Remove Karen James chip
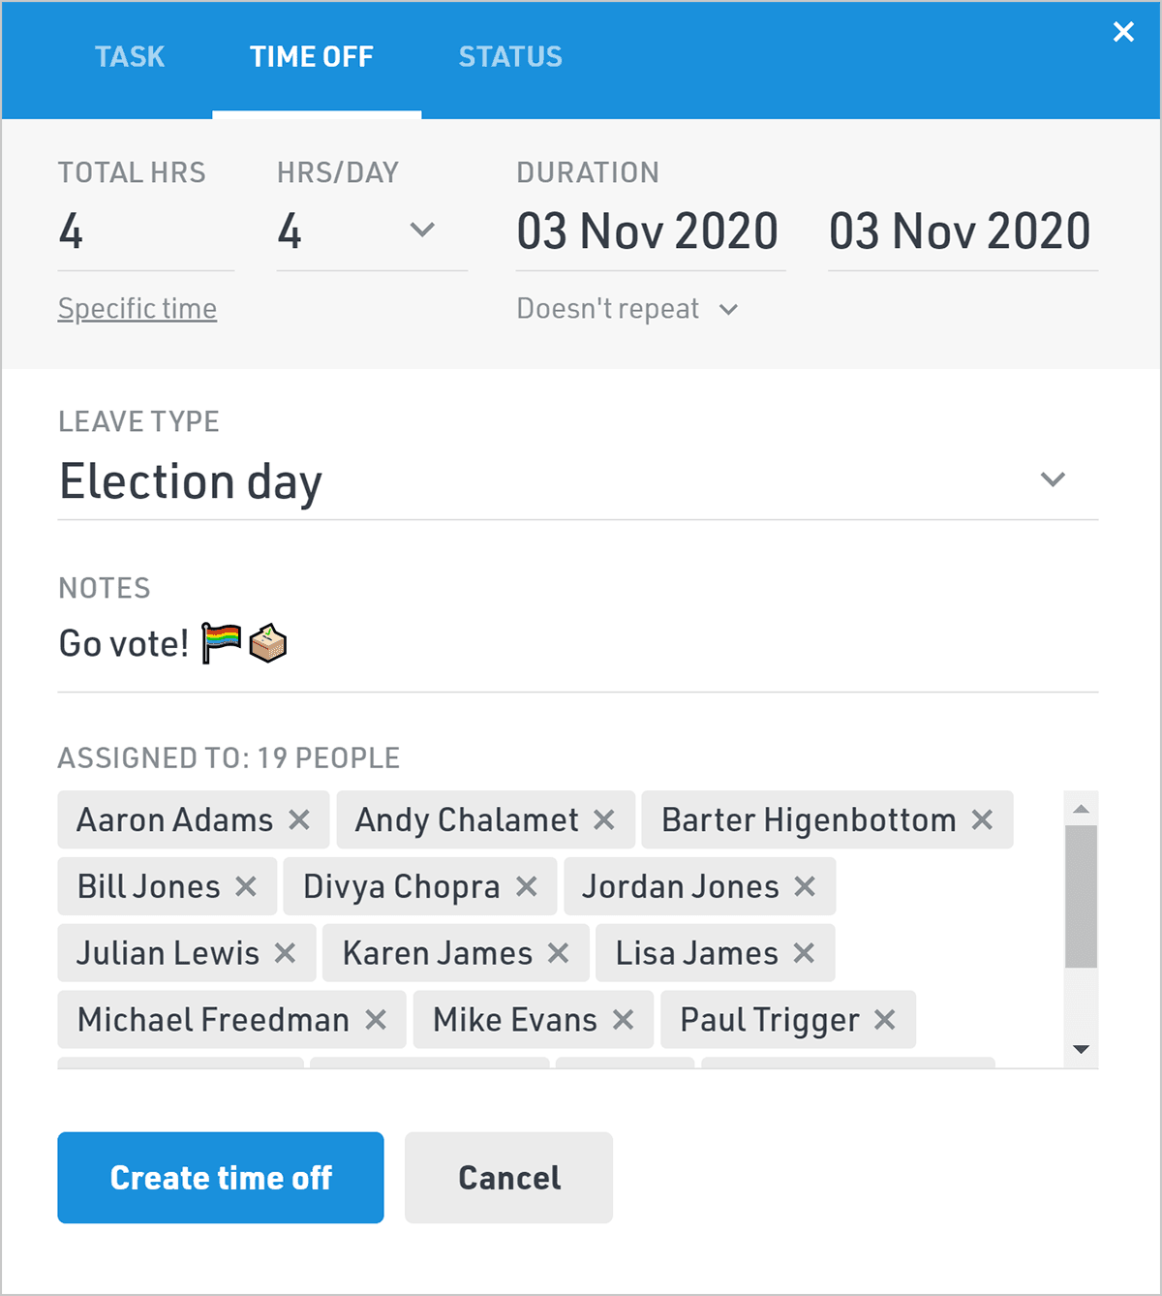The image size is (1162, 1296). tap(558, 953)
